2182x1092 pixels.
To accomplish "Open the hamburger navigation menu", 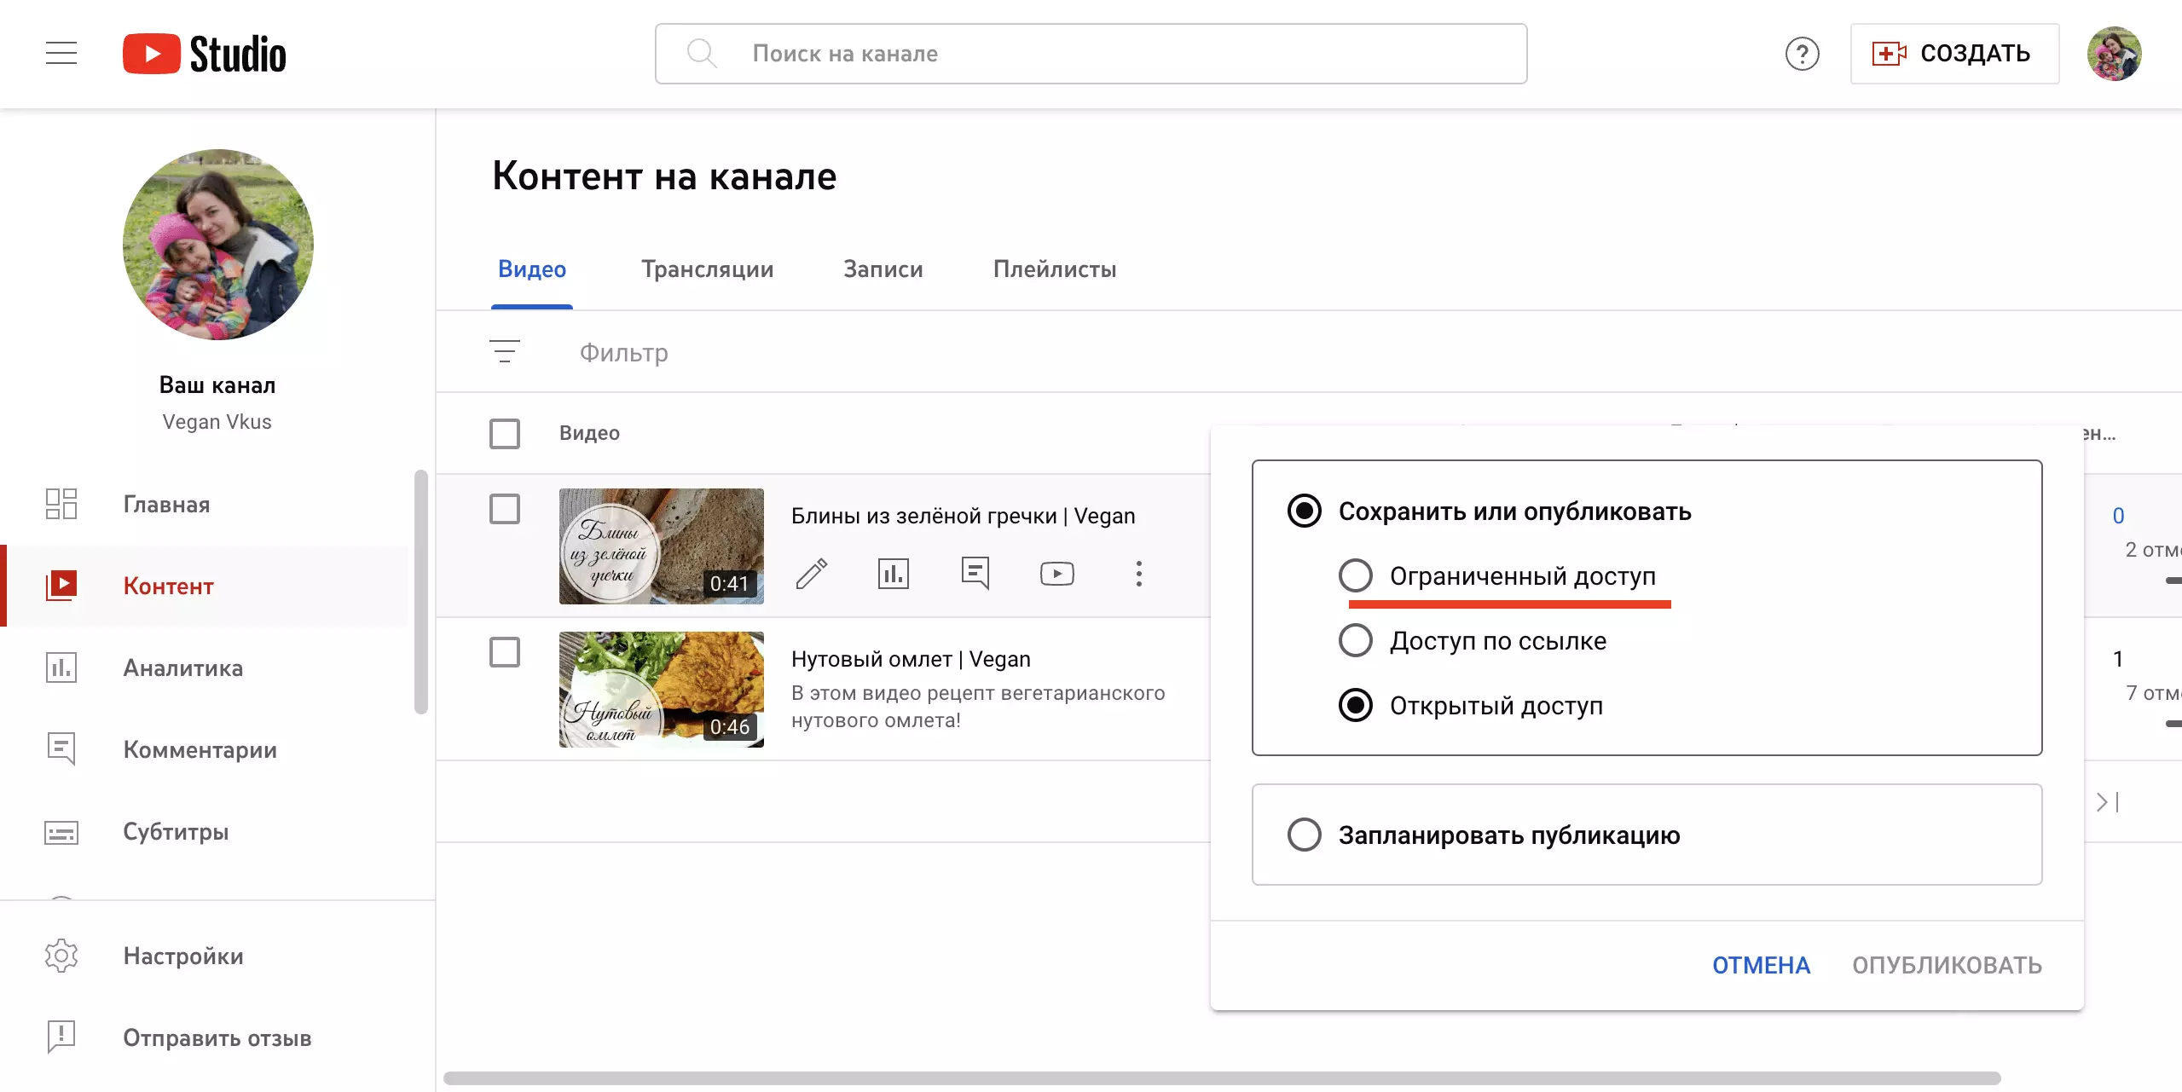I will (x=61, y=53).
